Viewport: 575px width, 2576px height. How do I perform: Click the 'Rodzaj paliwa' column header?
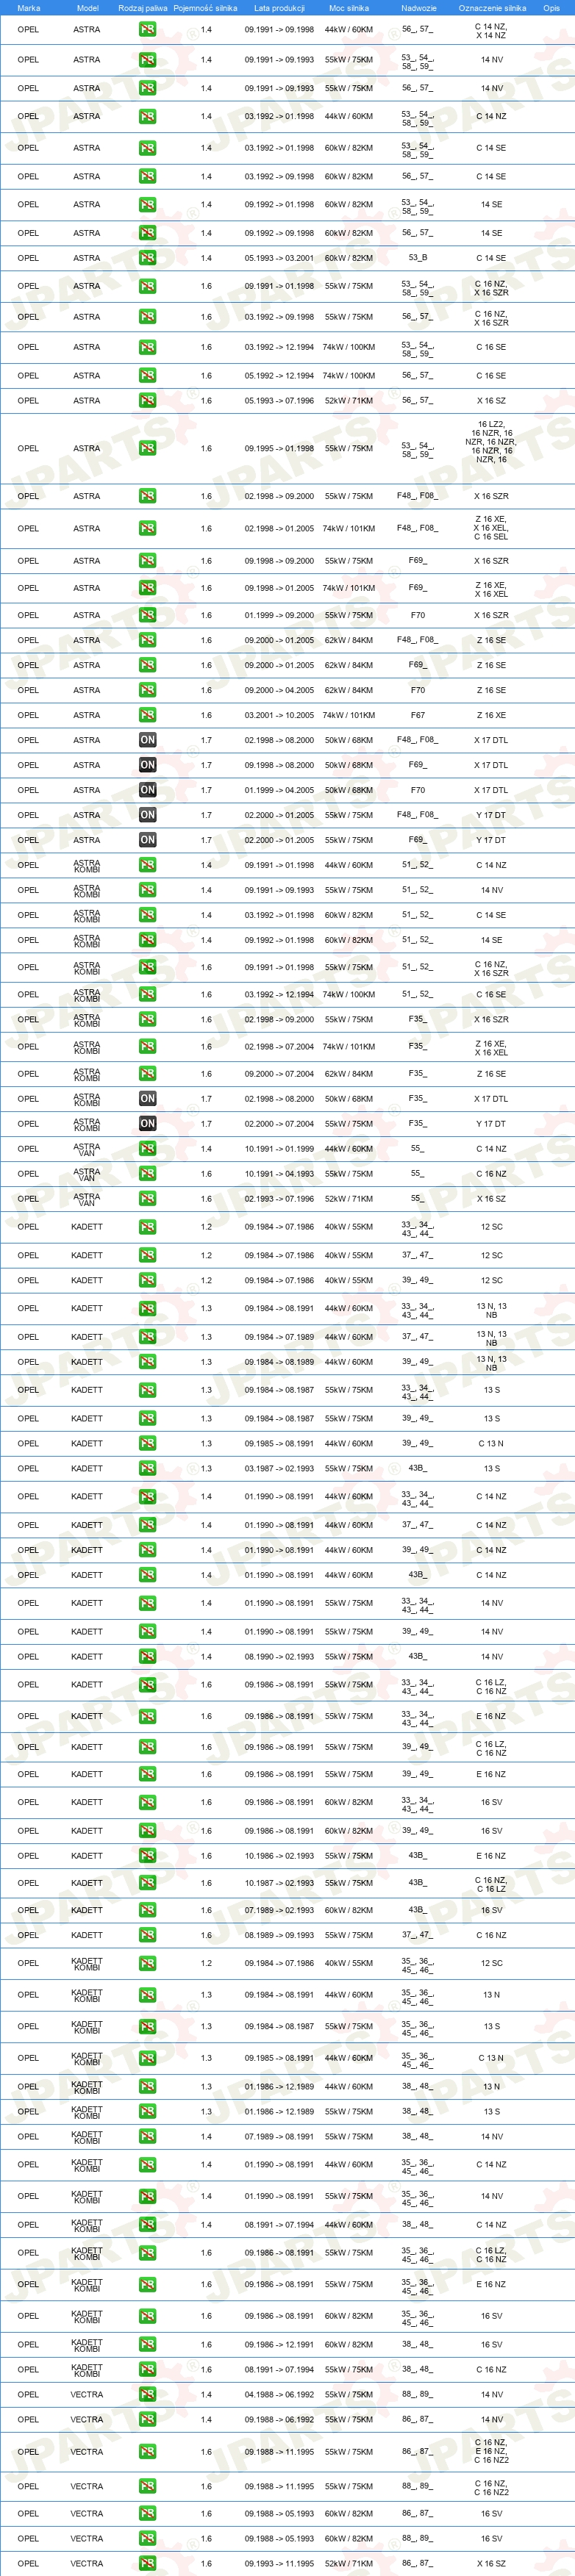pyautogui.click(x=143, y=8)
